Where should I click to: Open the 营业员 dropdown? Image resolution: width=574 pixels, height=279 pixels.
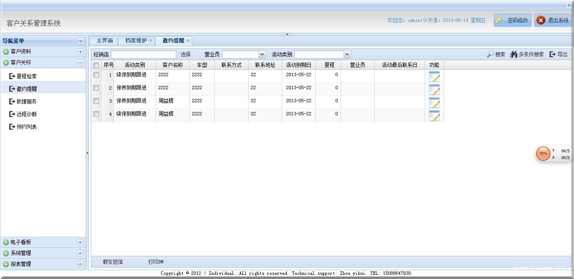tap(262, 54)
